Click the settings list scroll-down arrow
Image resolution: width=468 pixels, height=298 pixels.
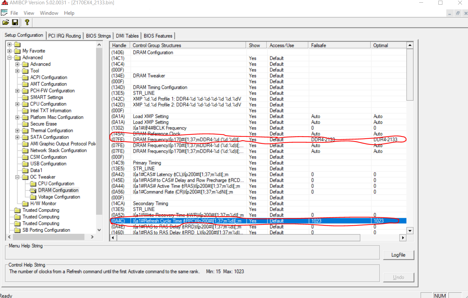pyautogui.click(x=410, y=231)
